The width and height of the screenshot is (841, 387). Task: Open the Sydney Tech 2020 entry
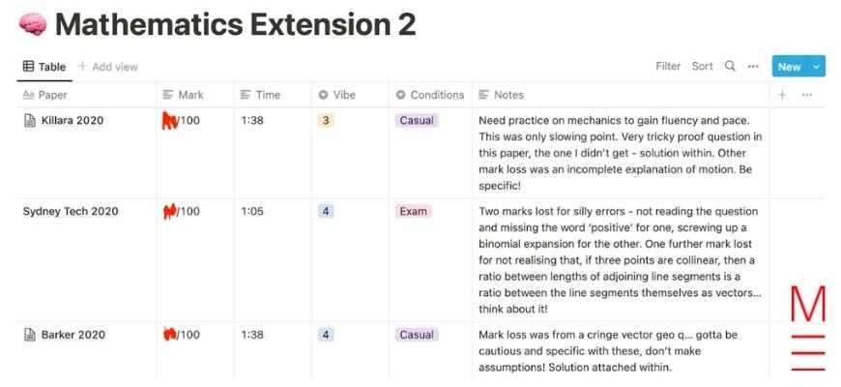(71, 211)
